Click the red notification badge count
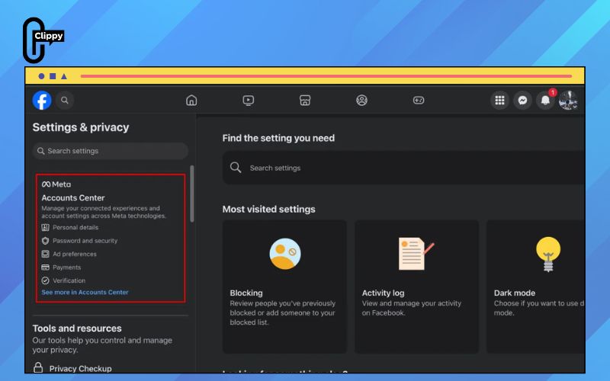Screen dimensions: 610x381 click(x=552, y=92)
